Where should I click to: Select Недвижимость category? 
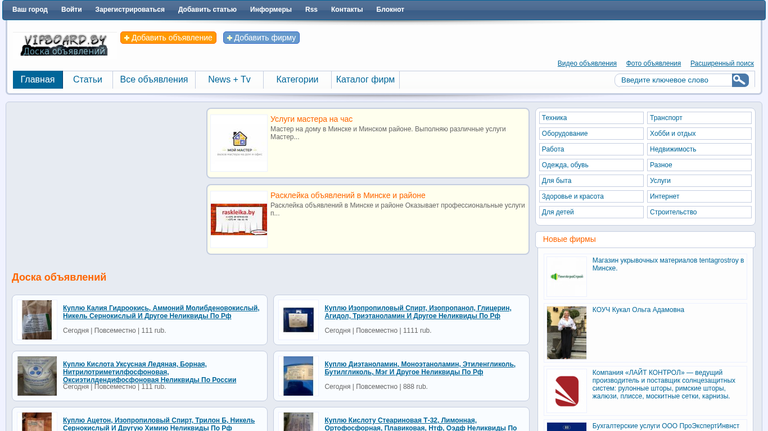pyautogui.click(x=699, y=149)
